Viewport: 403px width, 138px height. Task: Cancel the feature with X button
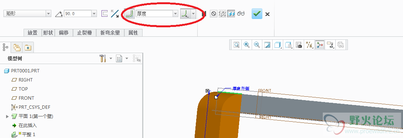(267, 14)
